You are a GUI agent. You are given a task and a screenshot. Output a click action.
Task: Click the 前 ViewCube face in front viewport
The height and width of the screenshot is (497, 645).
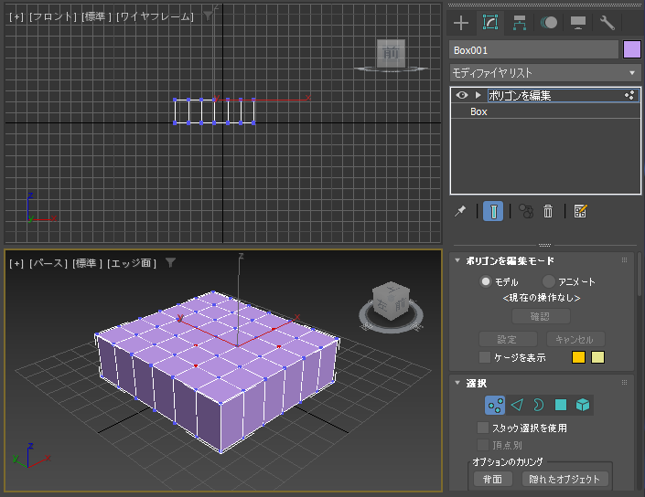point(391,53)
